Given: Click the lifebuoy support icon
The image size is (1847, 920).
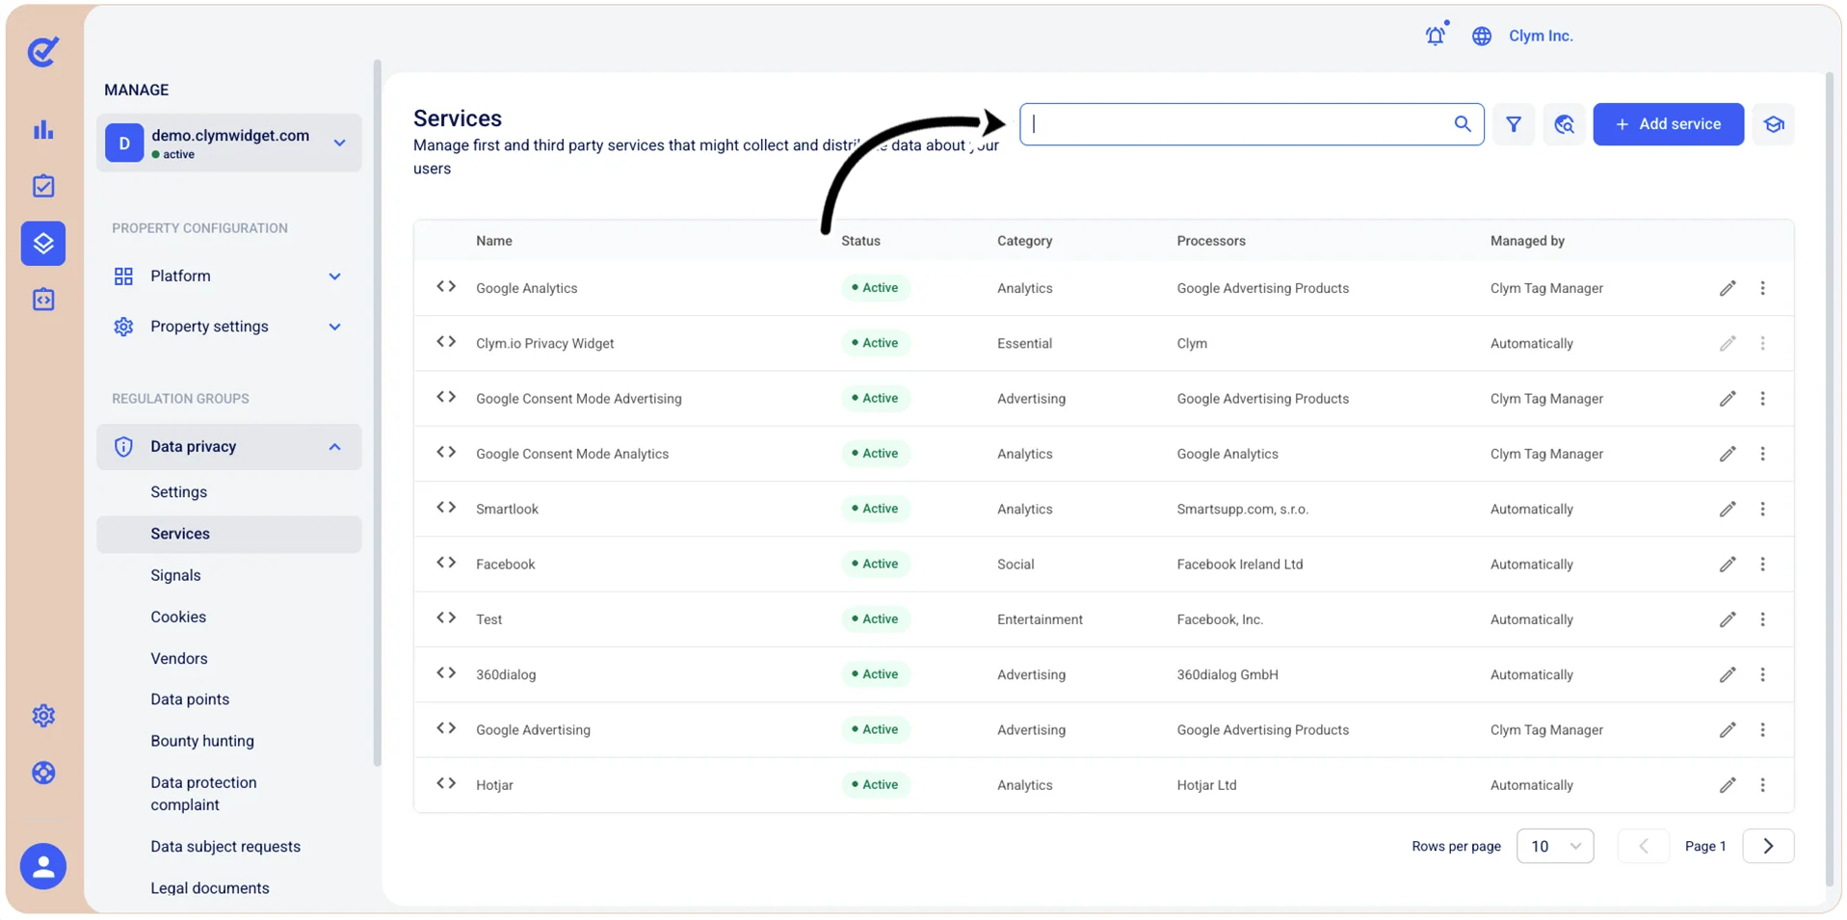Looking at the screenshot, I should pyautogui.click(x=43, y=773).
